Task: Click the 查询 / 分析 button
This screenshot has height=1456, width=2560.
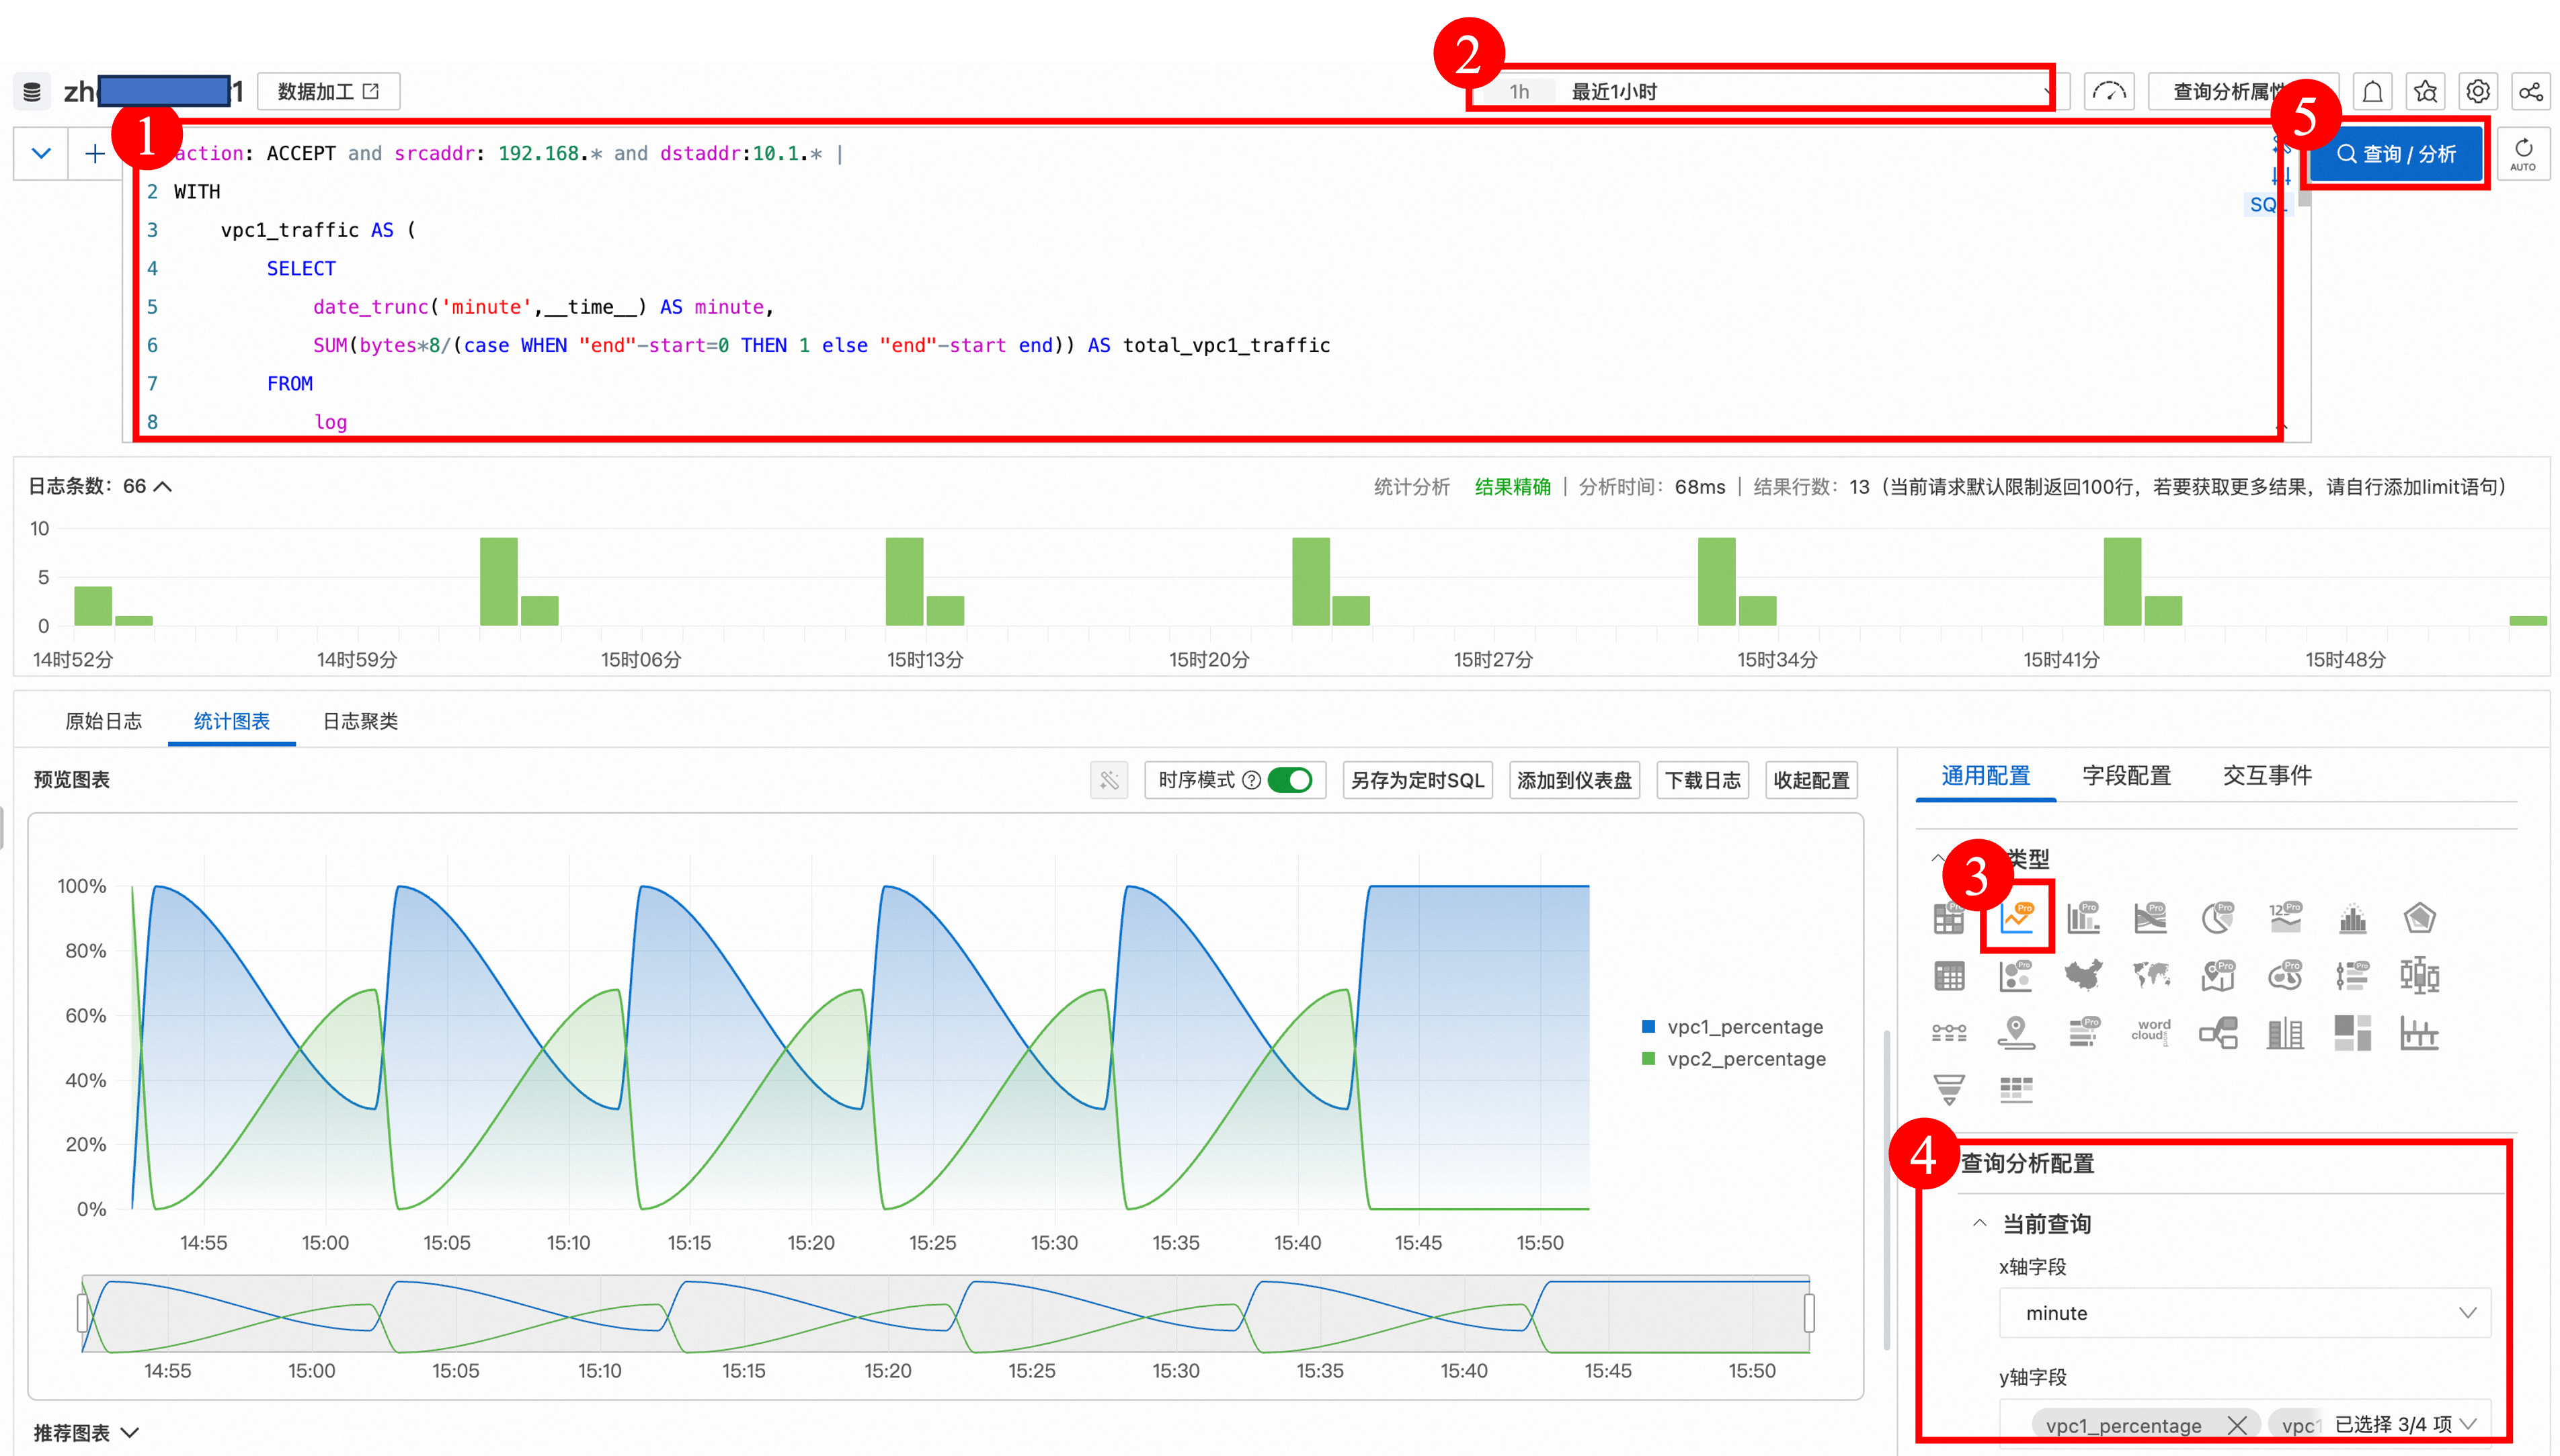Action: pos(2396,154)
